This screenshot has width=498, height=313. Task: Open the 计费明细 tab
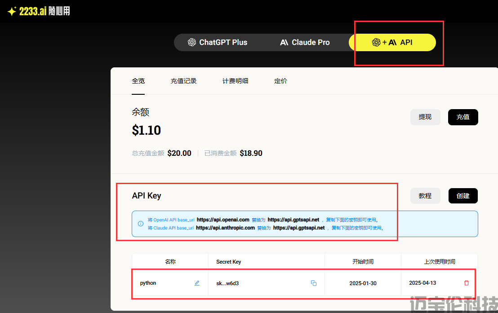[236, 81]
